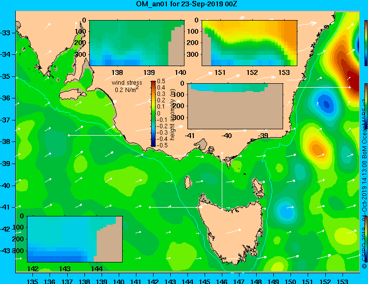Click longitude label '150' on the main axis
This screenshot has width=368, height=284.
click(291, 281)
